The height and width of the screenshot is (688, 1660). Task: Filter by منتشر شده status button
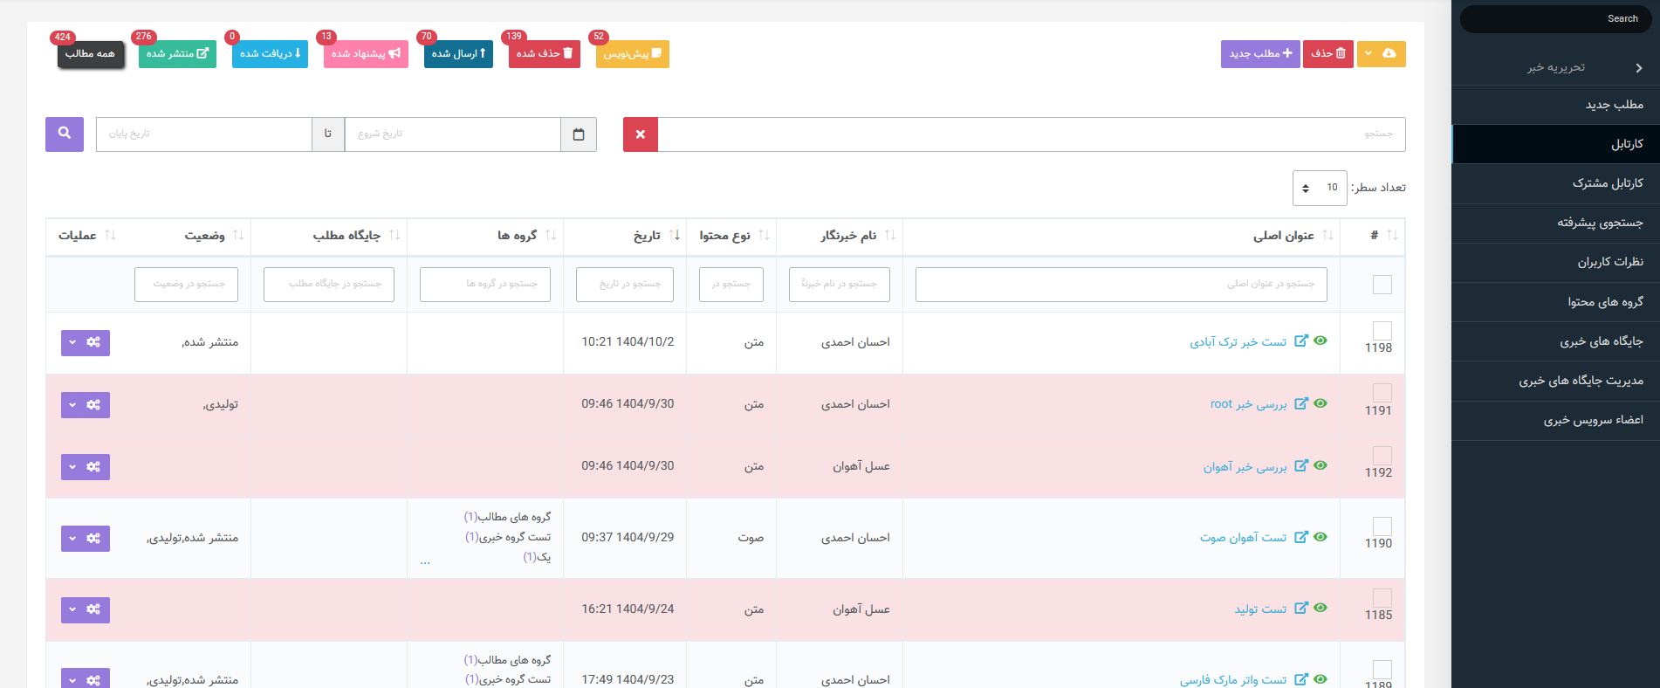[177, 54]
